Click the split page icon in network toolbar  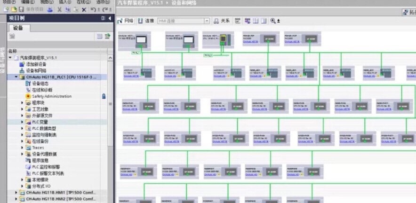(264, 21)
